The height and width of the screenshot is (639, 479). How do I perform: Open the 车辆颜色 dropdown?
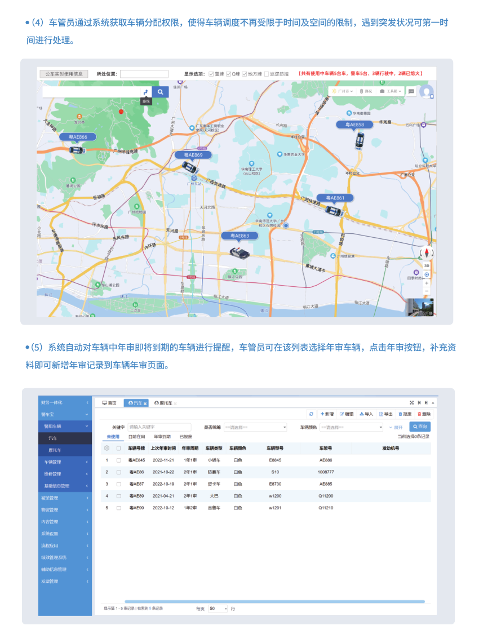[x=351, y=427]
